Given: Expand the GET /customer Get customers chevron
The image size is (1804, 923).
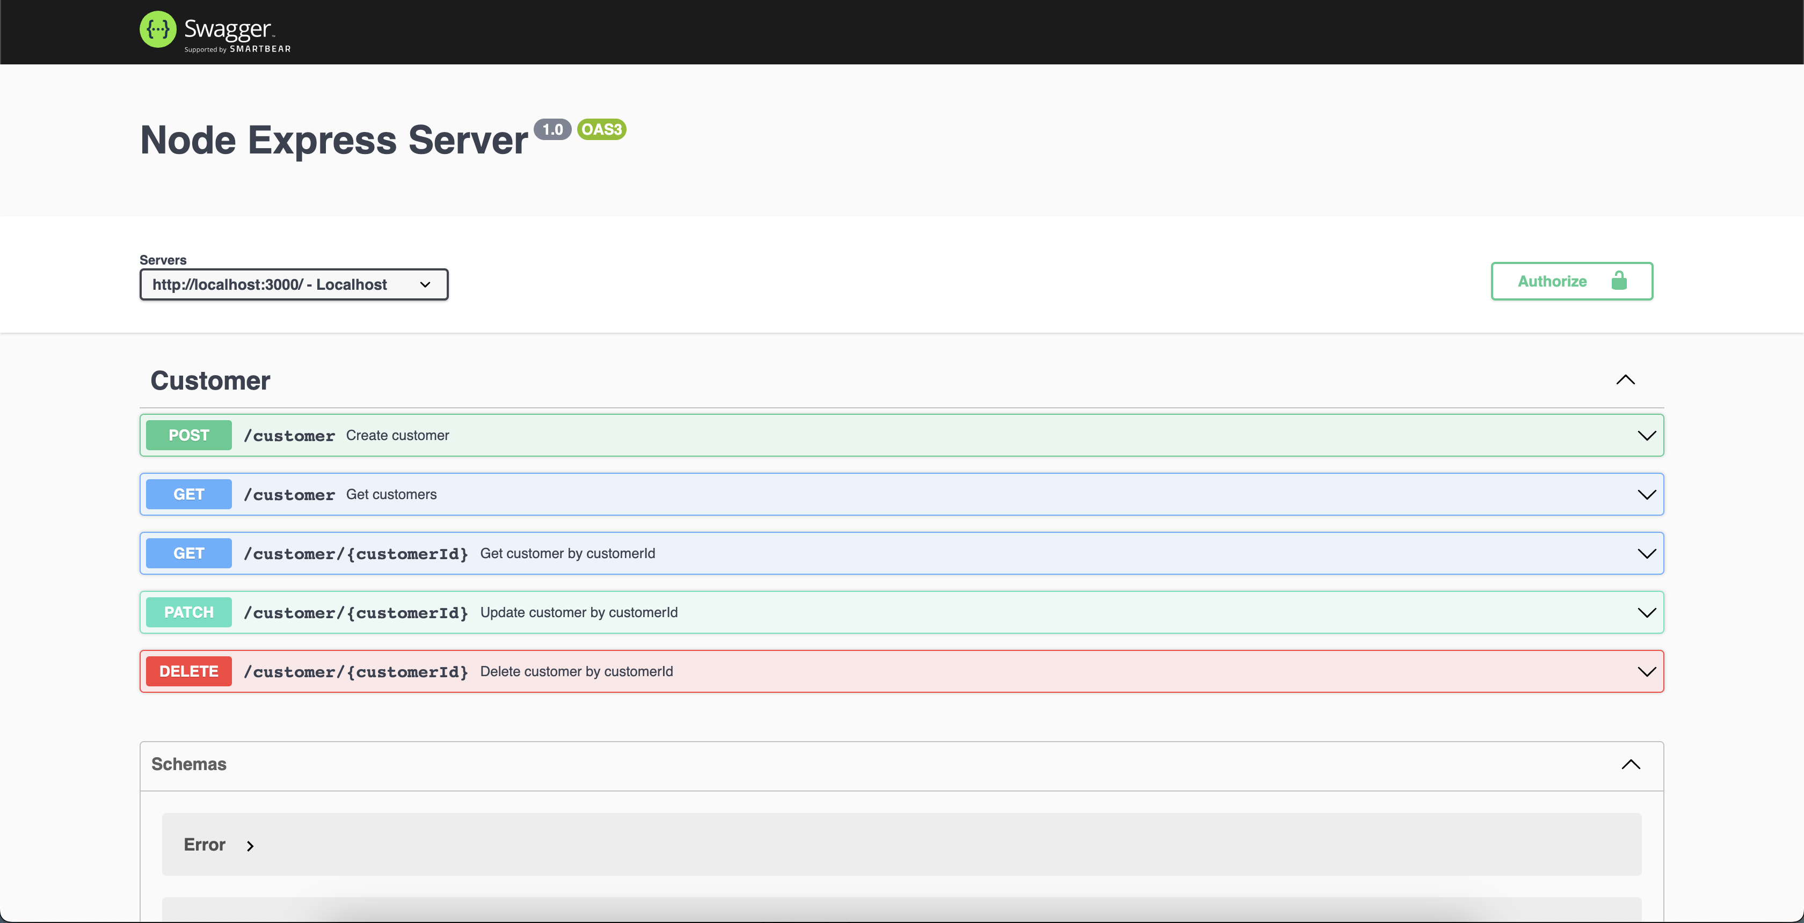Looking at the screenshot, I should (x=1647, y=495).
